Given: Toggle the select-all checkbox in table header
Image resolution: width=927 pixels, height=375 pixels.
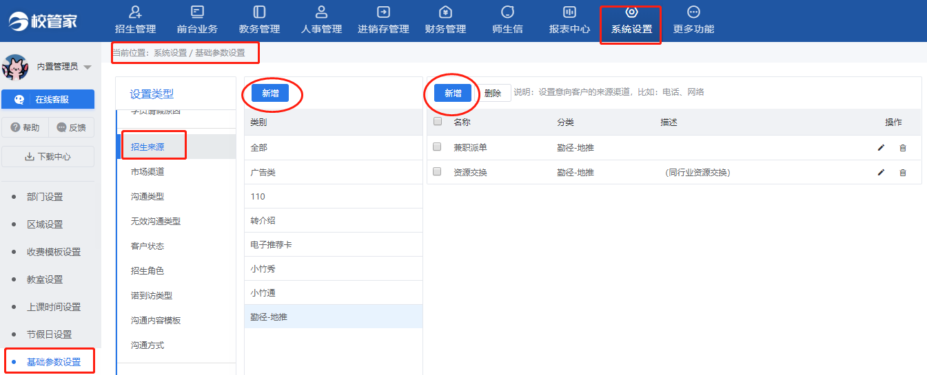Looking at the screenshot, I should coord(437,122).
